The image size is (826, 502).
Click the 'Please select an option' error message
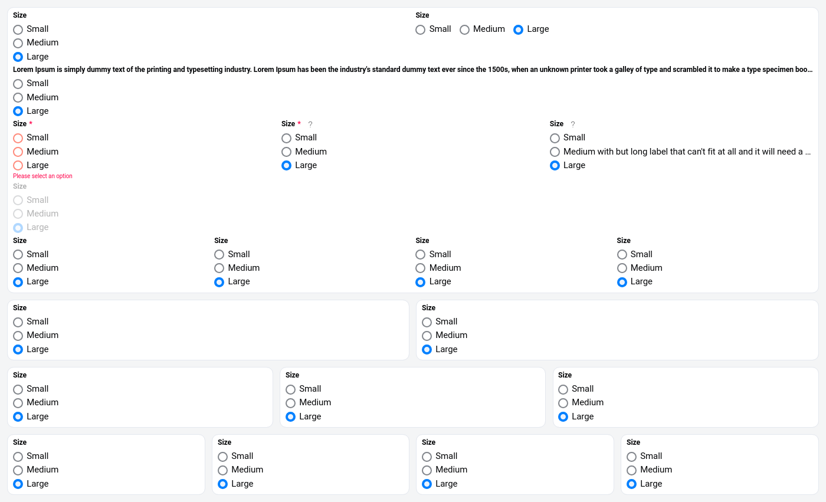coord(42,176)
